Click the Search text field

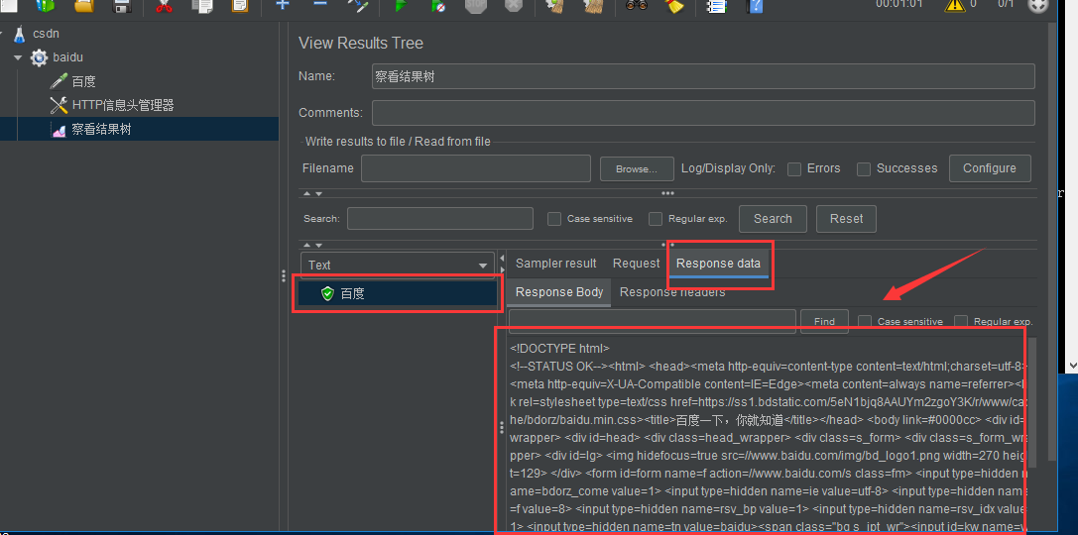coord(440,218)
